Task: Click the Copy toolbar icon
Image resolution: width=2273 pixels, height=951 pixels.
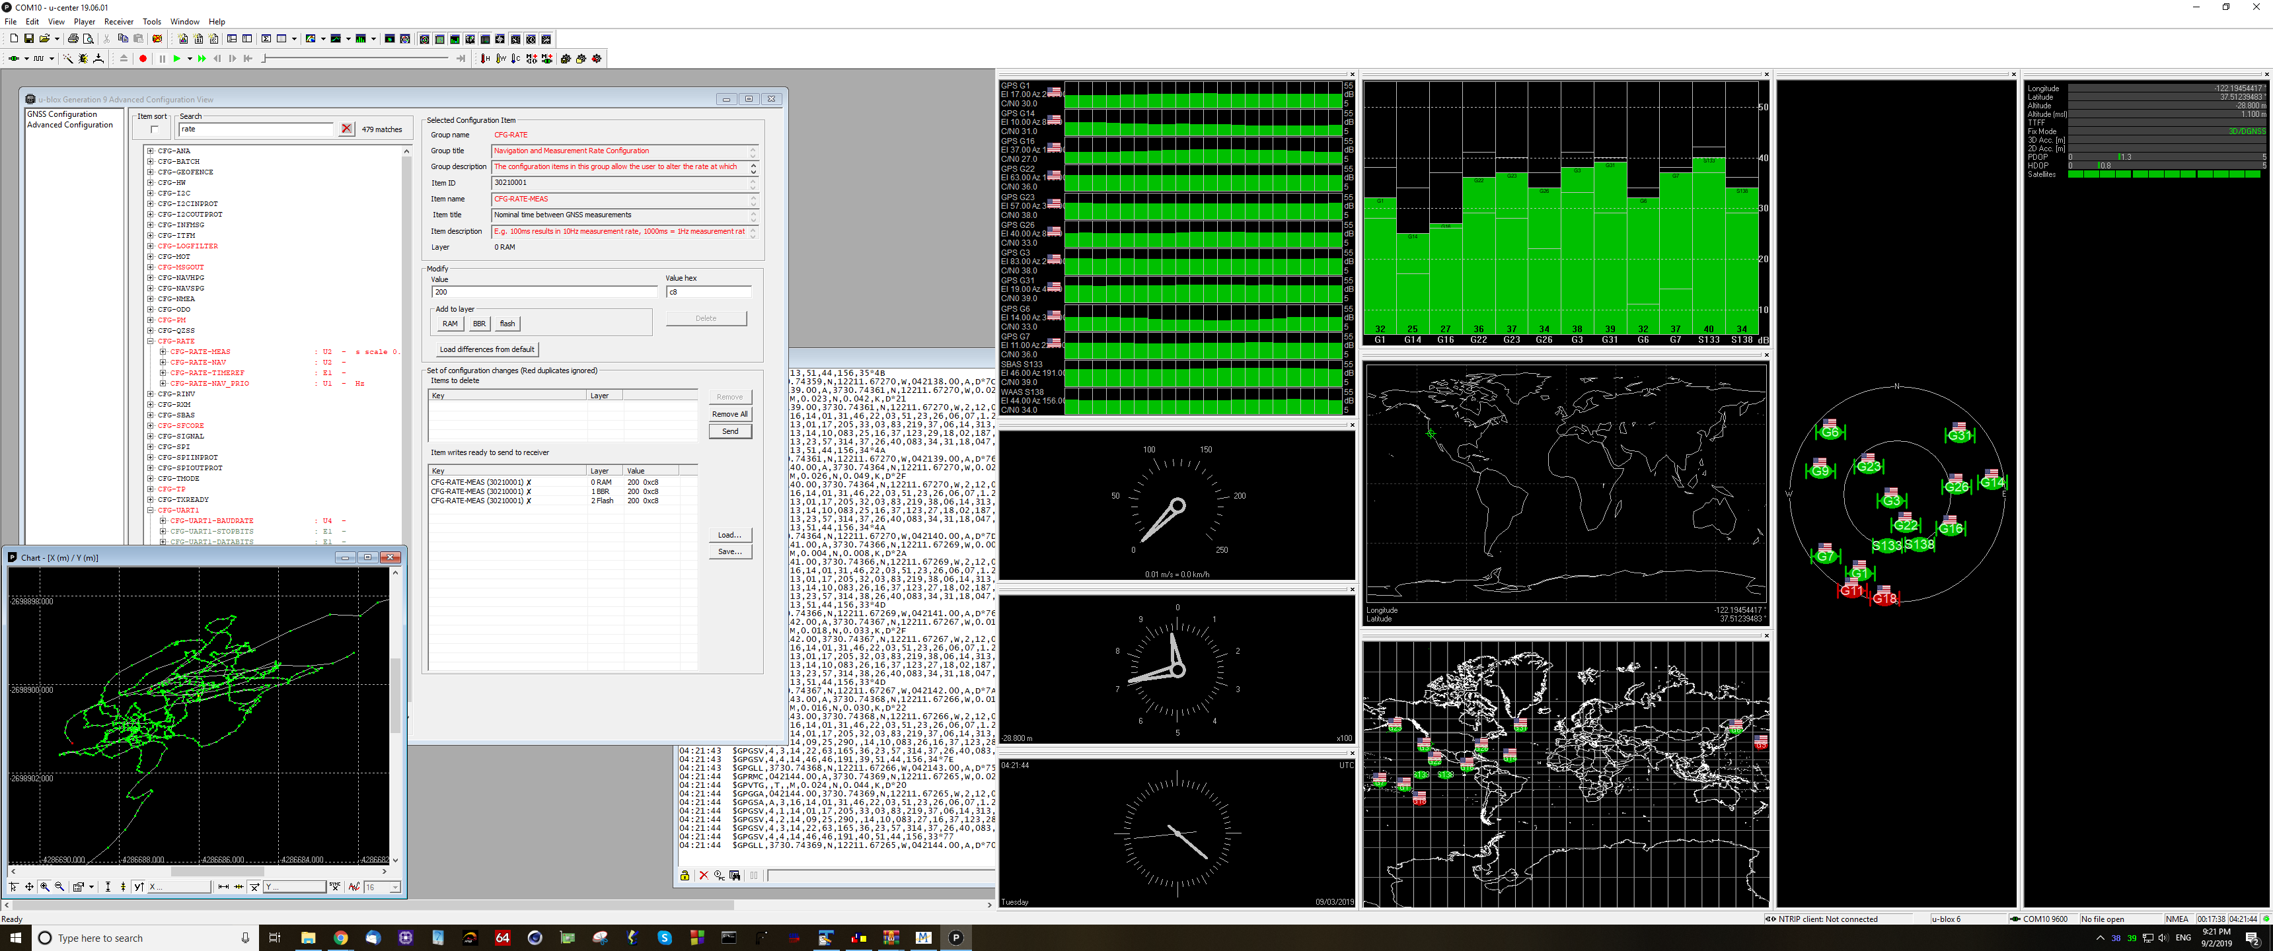Action: (x=124, y=39)
